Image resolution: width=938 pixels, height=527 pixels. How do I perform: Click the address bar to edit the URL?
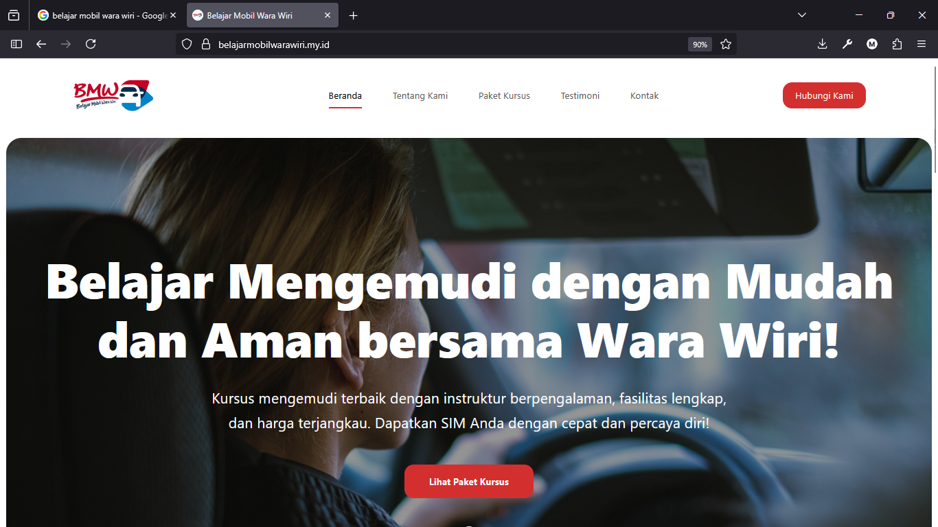412,44
